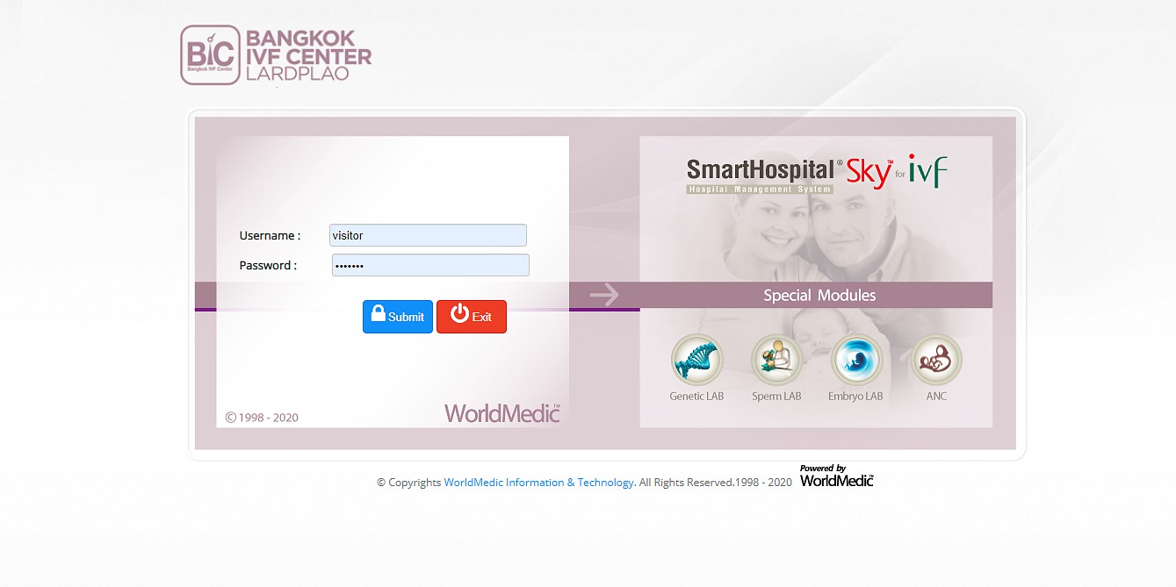This screenshot has width=1176, height=587.
Task: Click the Powered by WorldMedic footer logo
Action: (837, 476)
